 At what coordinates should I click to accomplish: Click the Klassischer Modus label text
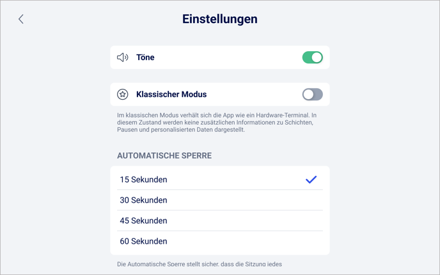(x=171, y=95)
